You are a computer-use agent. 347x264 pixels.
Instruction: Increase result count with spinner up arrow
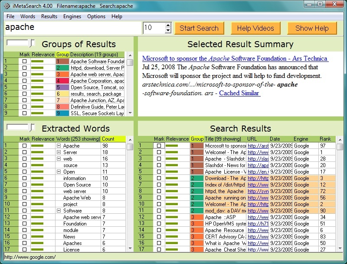click(168, 25)
